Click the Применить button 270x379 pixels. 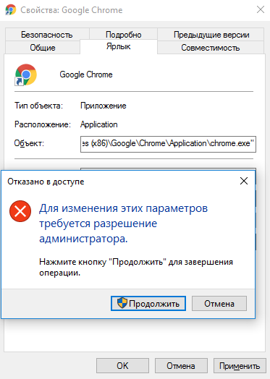coord(240,366)
